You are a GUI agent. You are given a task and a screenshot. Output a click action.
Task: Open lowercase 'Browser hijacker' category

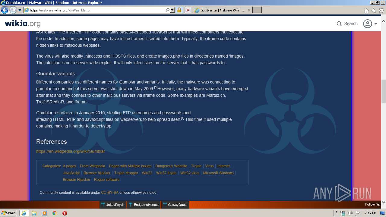tap(97, 173)
